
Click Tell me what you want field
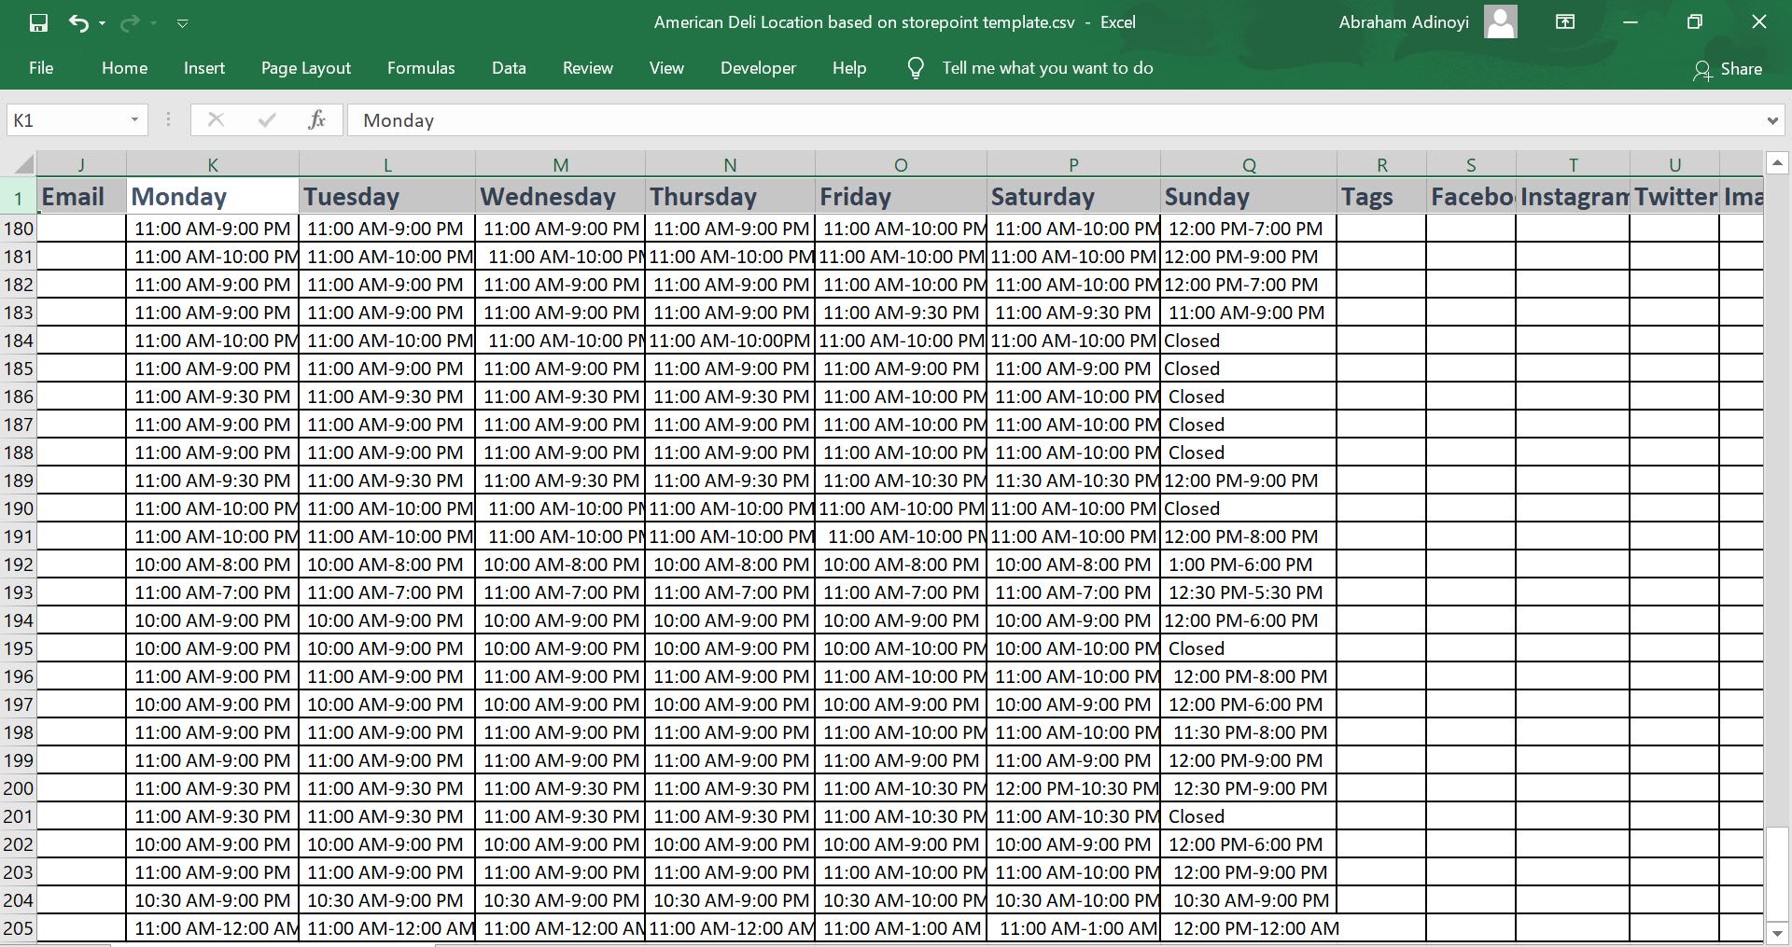[1047, 68]
